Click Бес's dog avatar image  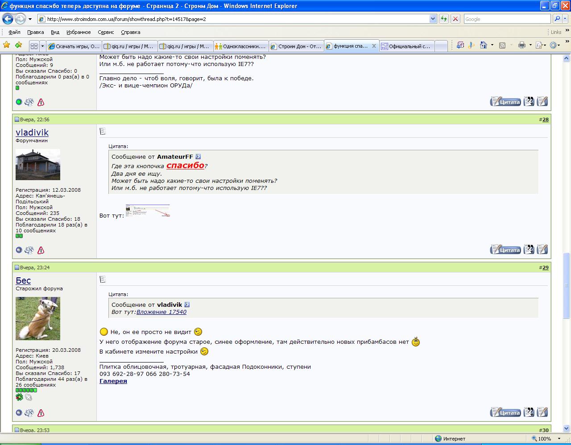click(38, 319)
